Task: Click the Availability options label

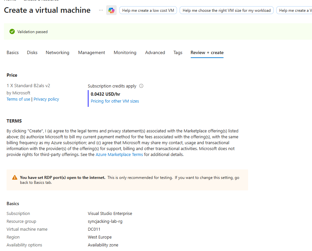Action: click(24, 245)
